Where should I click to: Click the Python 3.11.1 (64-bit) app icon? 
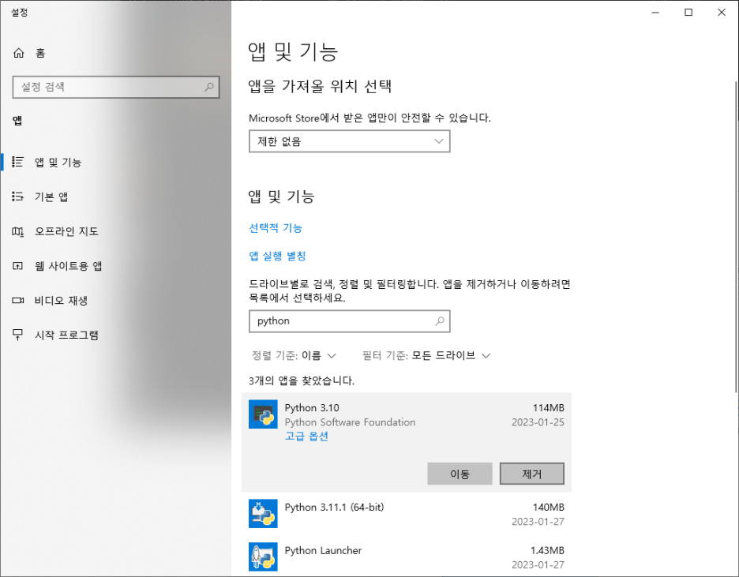[263, 513]
